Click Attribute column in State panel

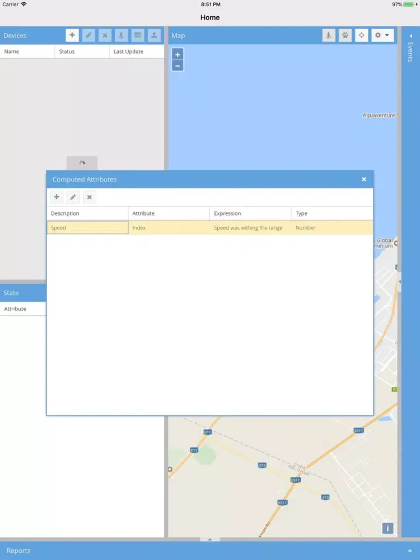(x=23, y=309)
